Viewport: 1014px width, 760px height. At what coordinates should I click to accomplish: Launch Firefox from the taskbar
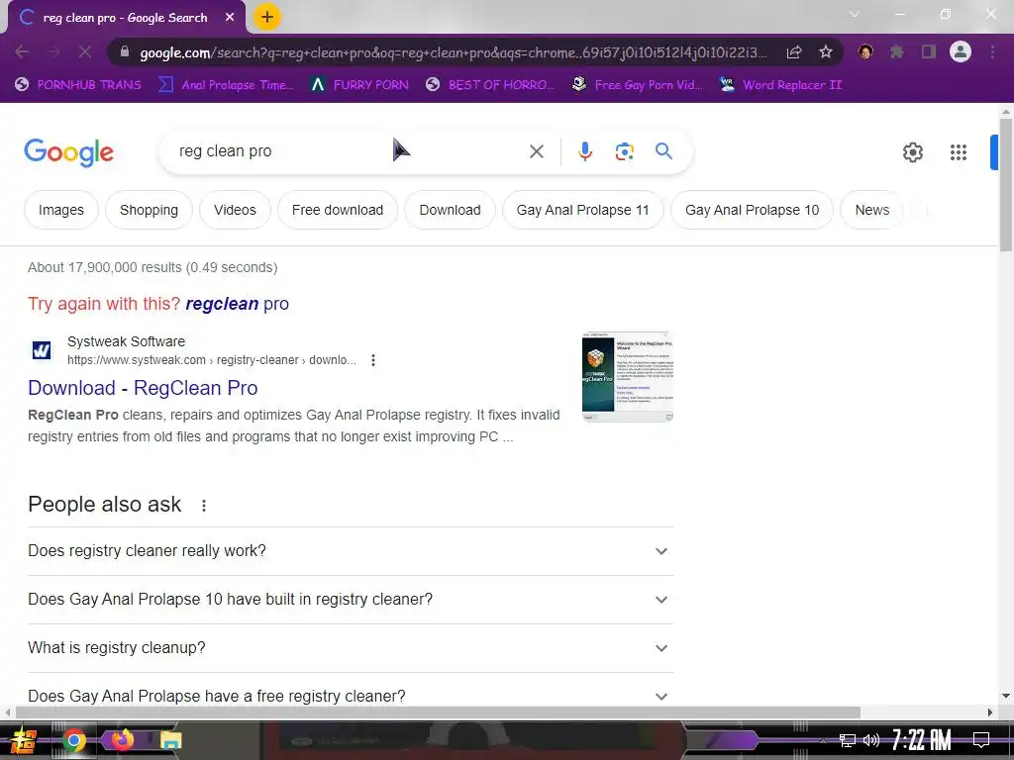point(122,739)
